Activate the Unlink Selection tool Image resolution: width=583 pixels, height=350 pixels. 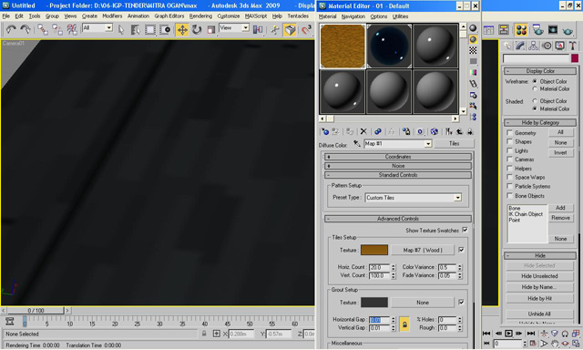click(56, 29)
